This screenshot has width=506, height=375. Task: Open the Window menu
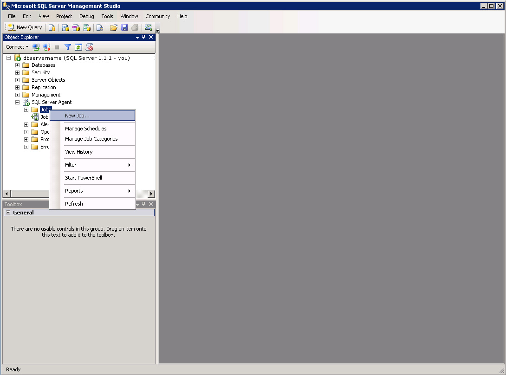click(129, 16)
